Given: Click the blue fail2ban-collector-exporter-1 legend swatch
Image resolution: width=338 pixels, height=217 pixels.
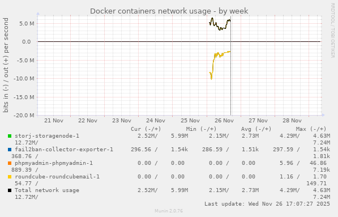Looking at the screenshot, I should click(10, 150).
